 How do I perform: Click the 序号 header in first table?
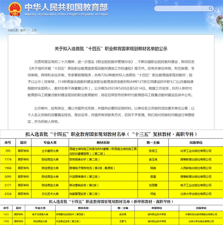8,142
